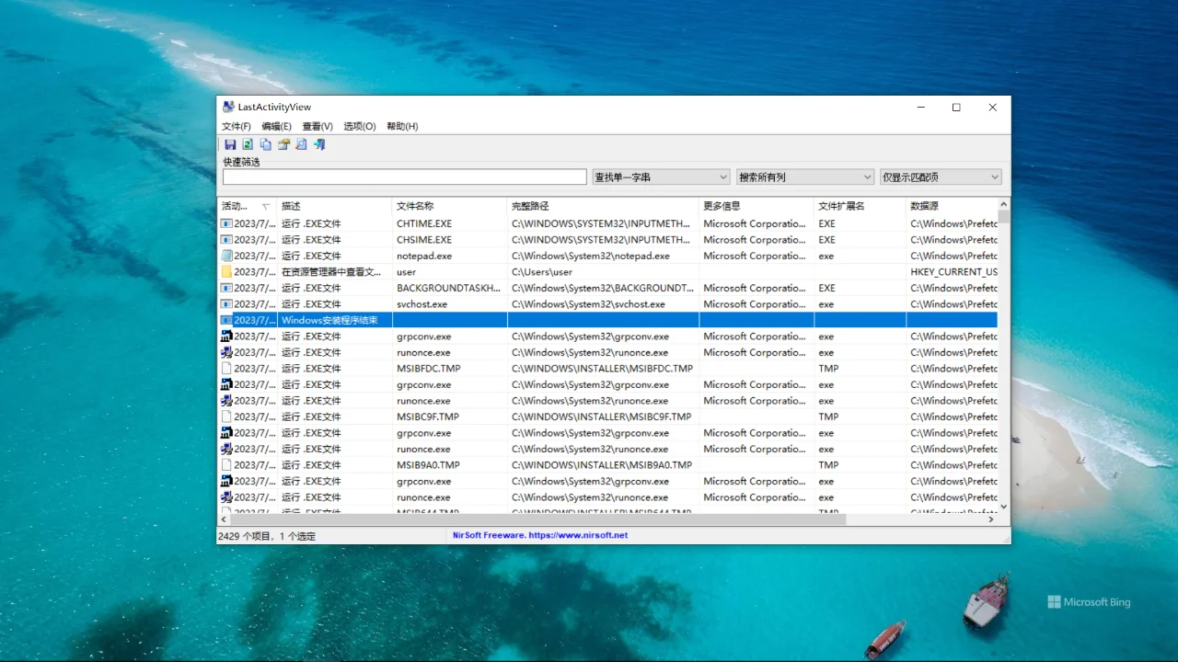
Task: Click the C:\WINDOWS\INSTALLER\MSIBC9F.TMP path cell
Action: [603, 417]
